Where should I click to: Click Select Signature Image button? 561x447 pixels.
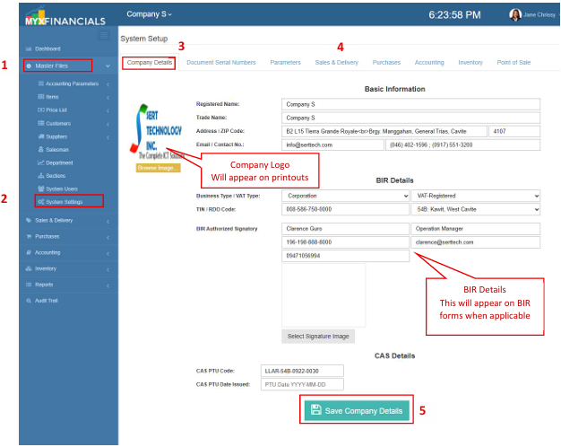[x=318, y=337]
